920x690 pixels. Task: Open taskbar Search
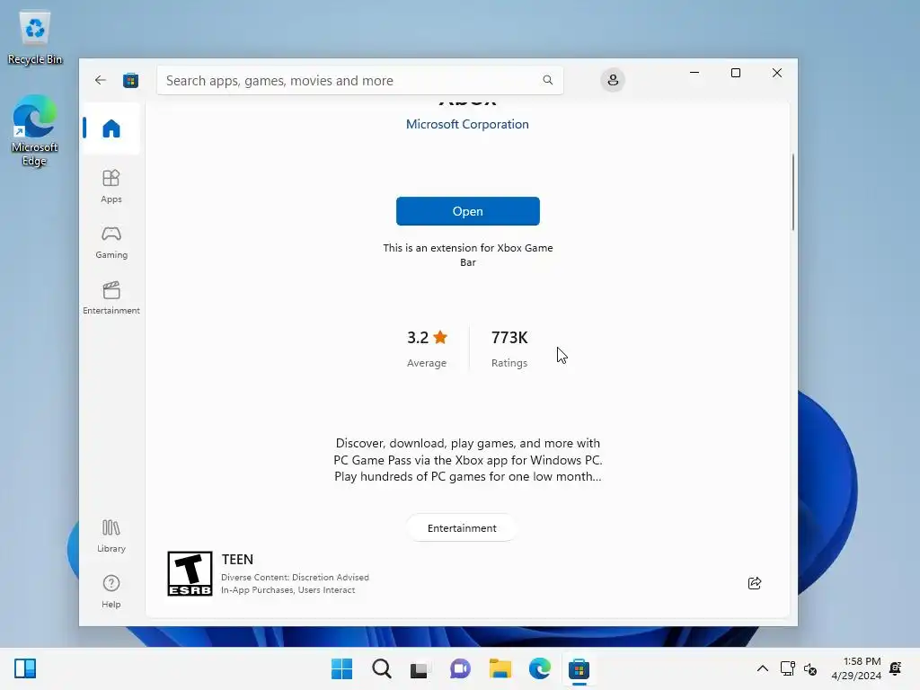(x=381, y=668)
